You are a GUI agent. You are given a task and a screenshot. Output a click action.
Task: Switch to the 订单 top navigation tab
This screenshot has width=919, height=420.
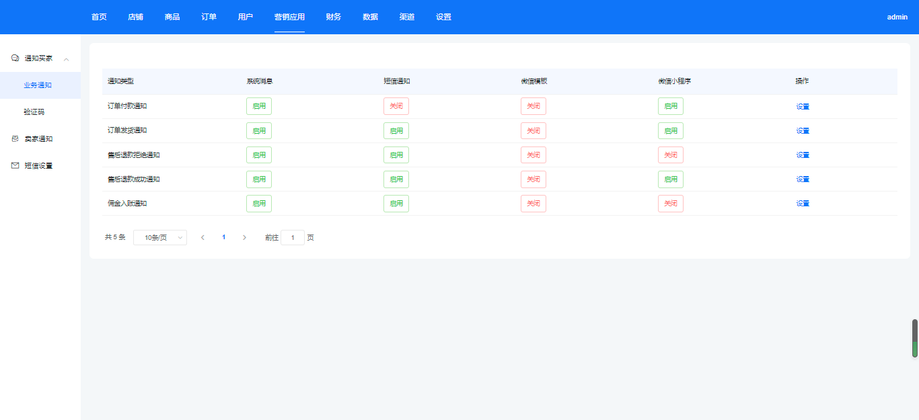click(209, 17)
